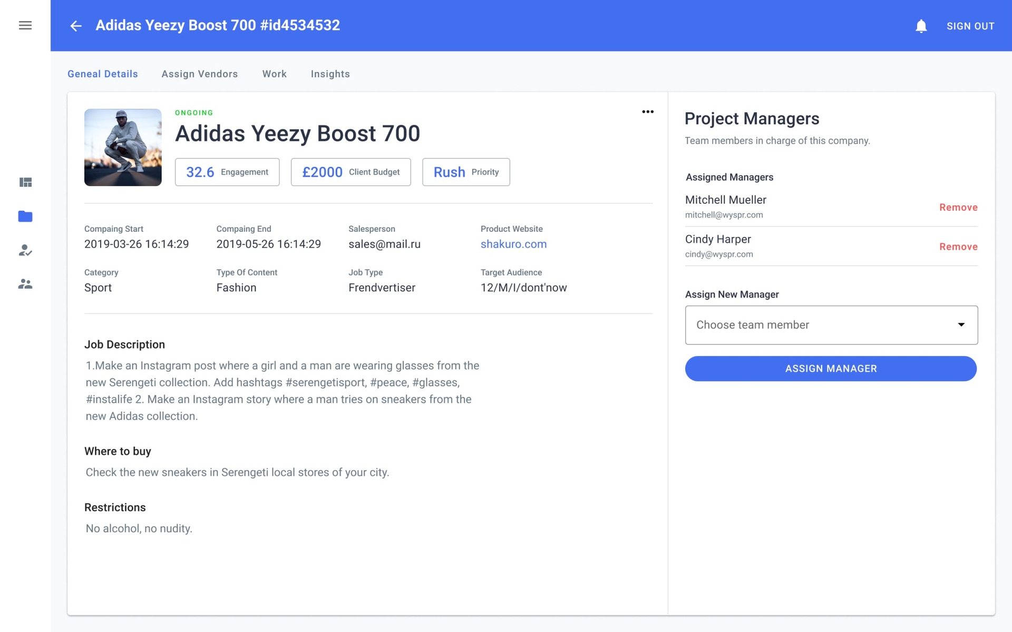The width and height of the screenshot is (1012, 632).
Task: Click the campaign photo thumbnail
Action: point(123,147)
